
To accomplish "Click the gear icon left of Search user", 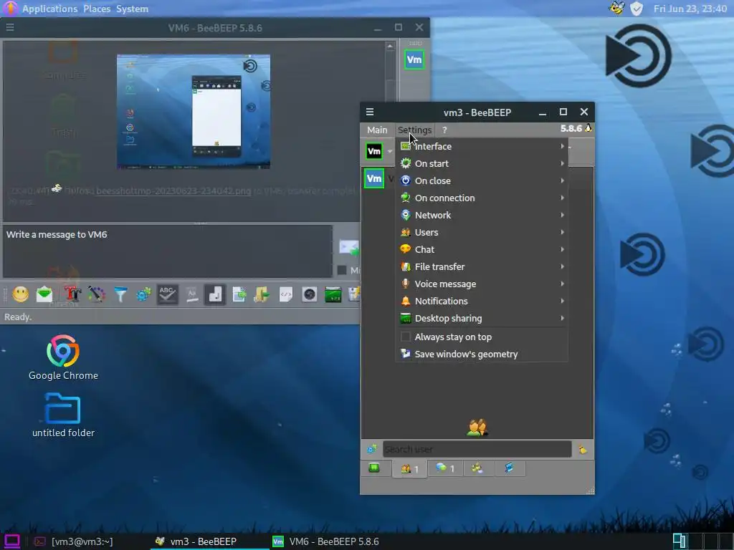I will pos(372,450).
